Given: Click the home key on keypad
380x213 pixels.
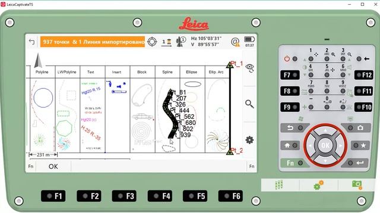Looking at the screenshot, I should tap(290, 146).
